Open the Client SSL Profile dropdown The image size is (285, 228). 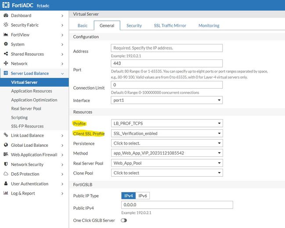click(x=167, y=134)
